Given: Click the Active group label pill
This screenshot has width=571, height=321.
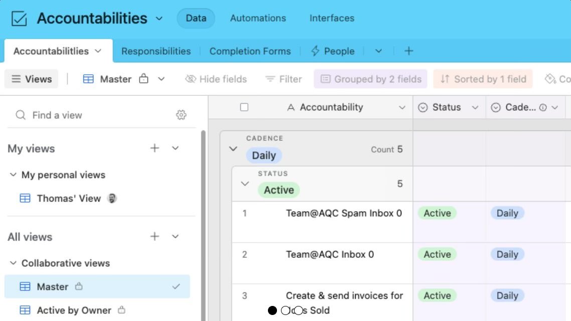Looking at the screenshot, I should coord(279,190).
